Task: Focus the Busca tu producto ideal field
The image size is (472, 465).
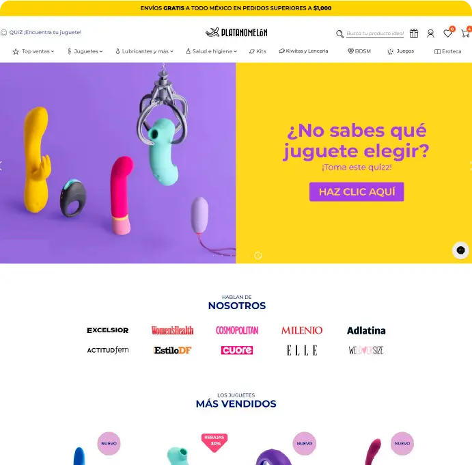Action: [375, 34]
